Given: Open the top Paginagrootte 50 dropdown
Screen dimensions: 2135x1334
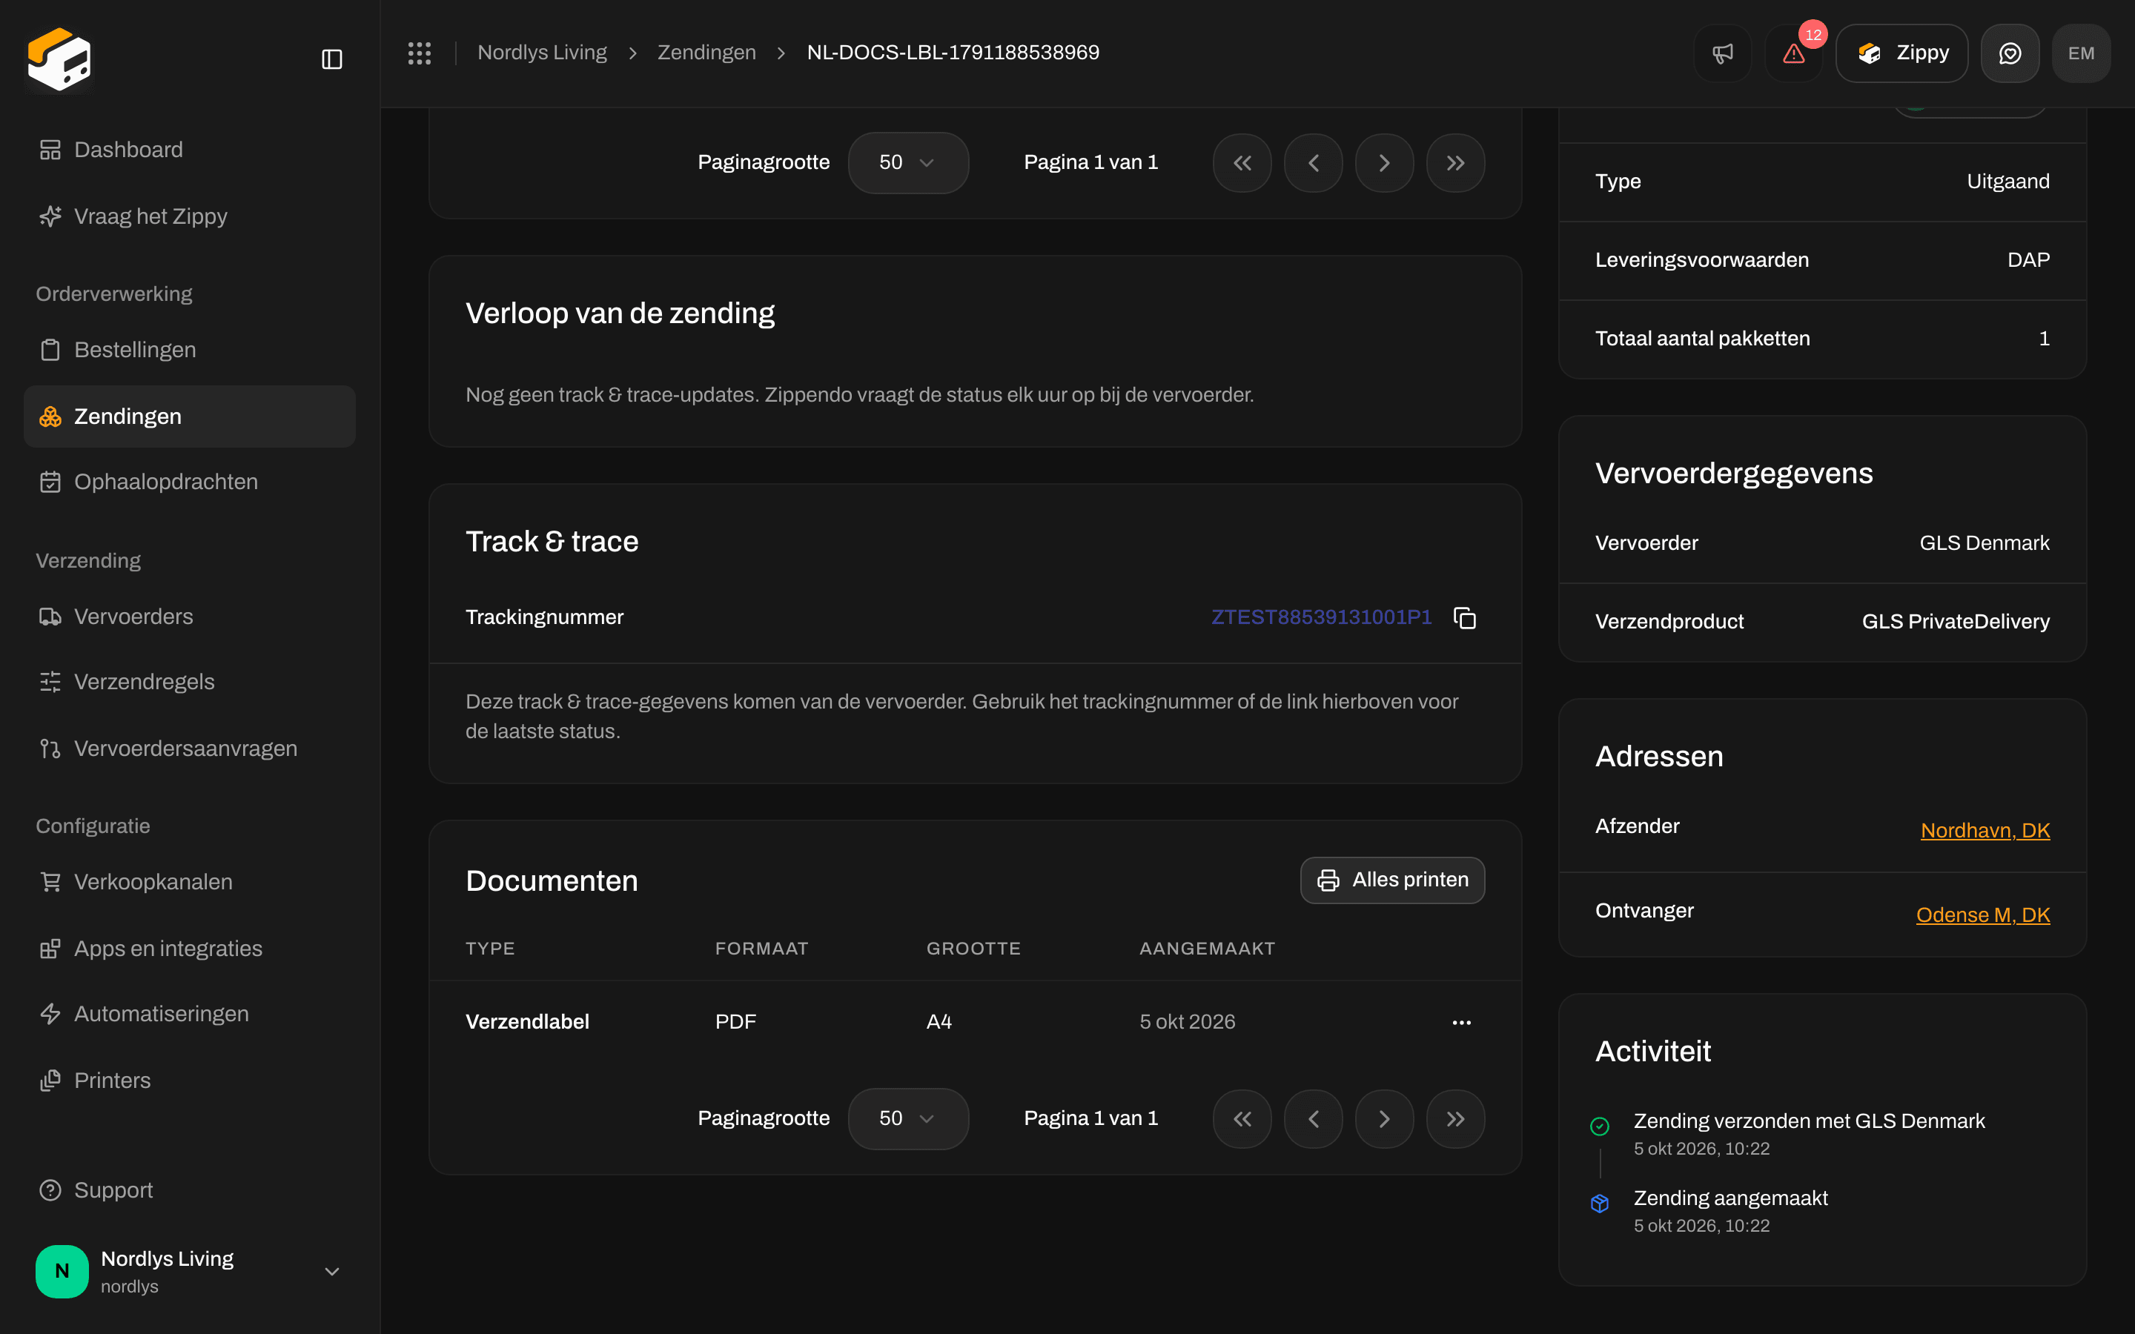Looking at the screenshot, I should (x=908, y=162).
